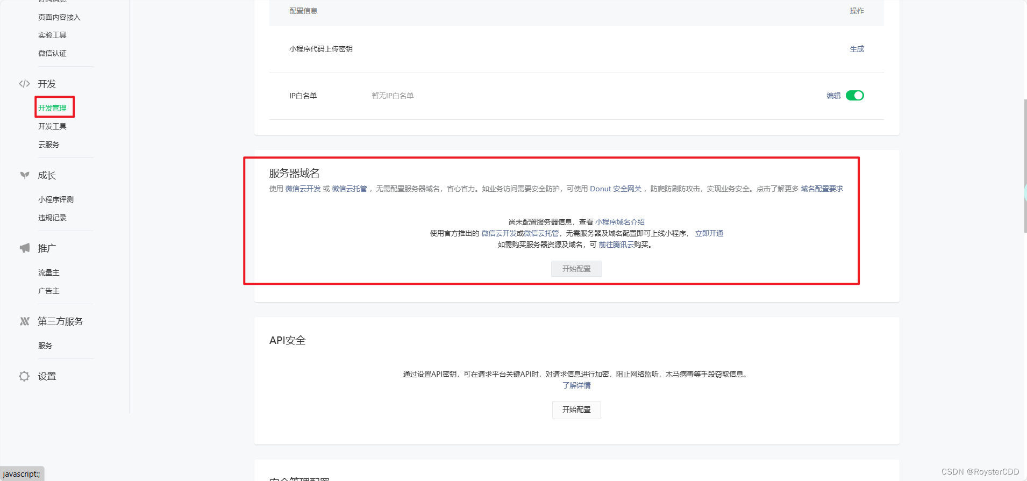Click the 设置 gear icon
The width and height of the screenshot is (1027, 481).
[24, 376]
